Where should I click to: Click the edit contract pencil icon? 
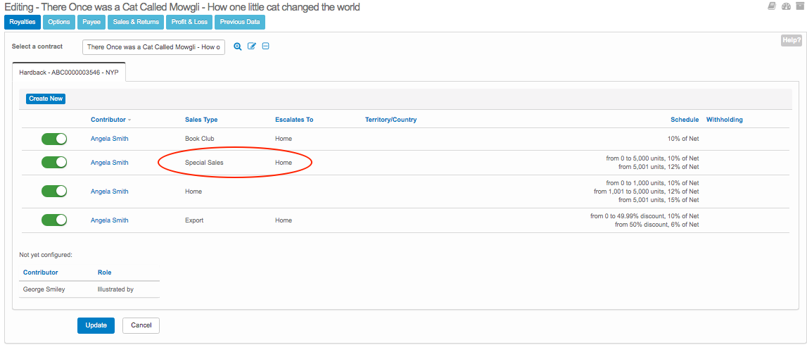(251, 46)
